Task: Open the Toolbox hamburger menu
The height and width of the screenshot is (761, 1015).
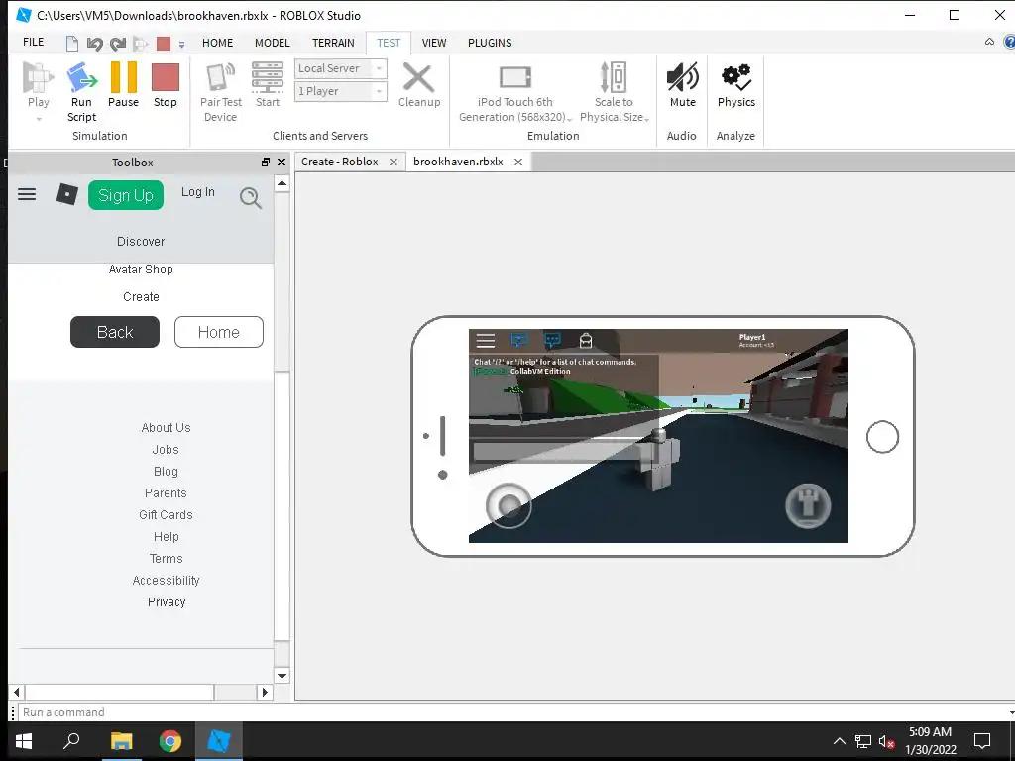Action: (27, 194)
